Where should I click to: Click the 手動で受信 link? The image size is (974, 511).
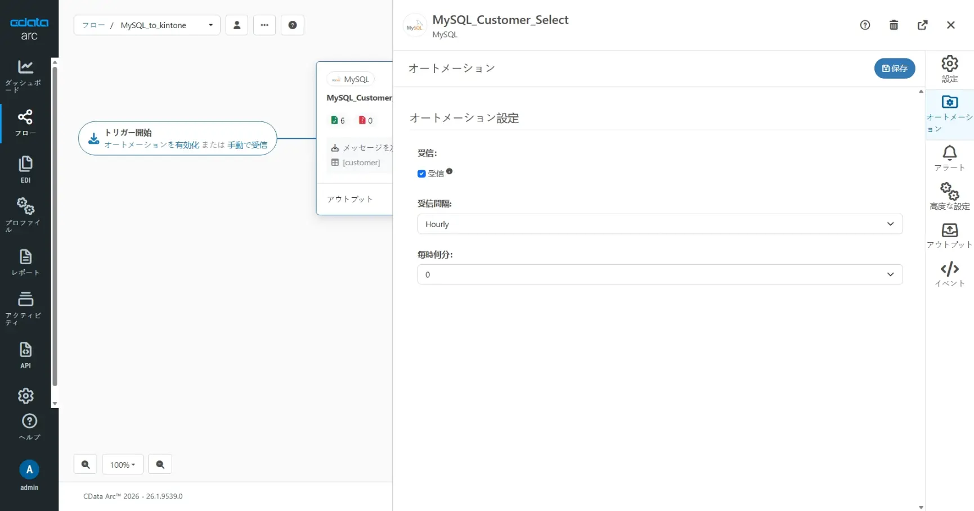[x=248, y=145]
